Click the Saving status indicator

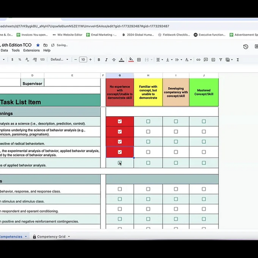point(59,45)
